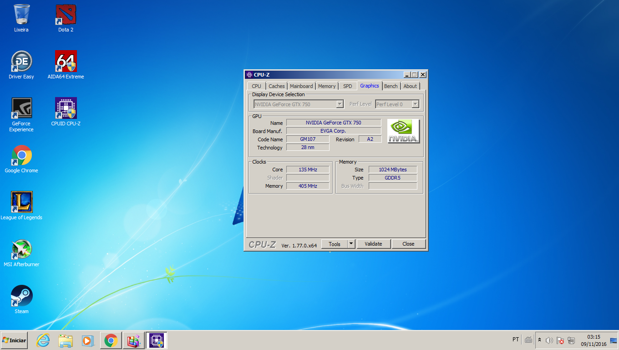The height and width of the screenshot is (350, 619).
Task: Select the CPUID CPU-Z desktop shortcut
Action: [x=66, y=112]
